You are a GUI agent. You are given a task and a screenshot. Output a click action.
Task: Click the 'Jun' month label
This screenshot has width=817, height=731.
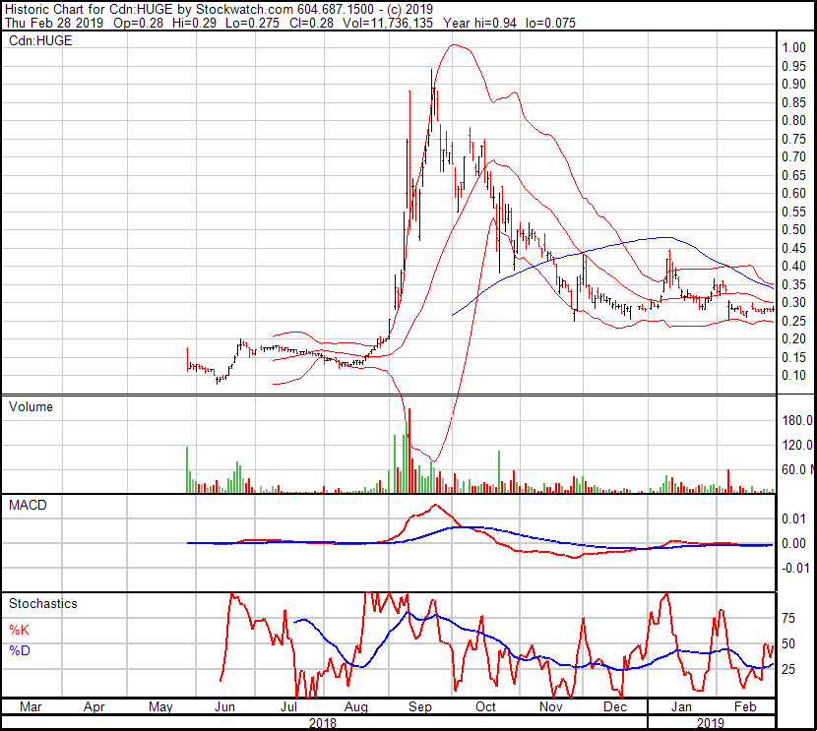pos(224,706)
